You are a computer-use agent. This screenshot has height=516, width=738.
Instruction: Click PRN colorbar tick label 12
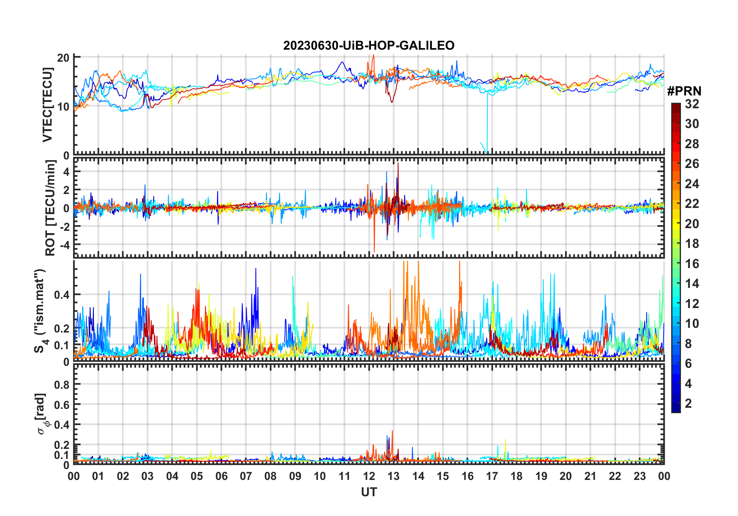point(692,304)
